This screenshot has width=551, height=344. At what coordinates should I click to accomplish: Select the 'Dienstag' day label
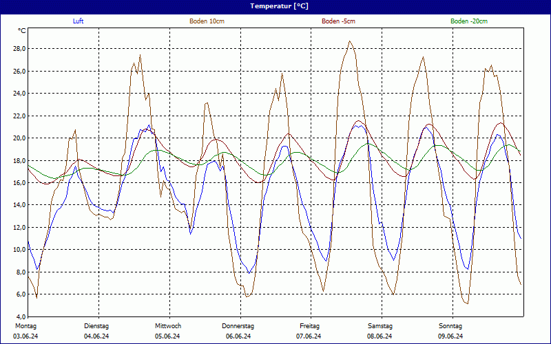96,325
